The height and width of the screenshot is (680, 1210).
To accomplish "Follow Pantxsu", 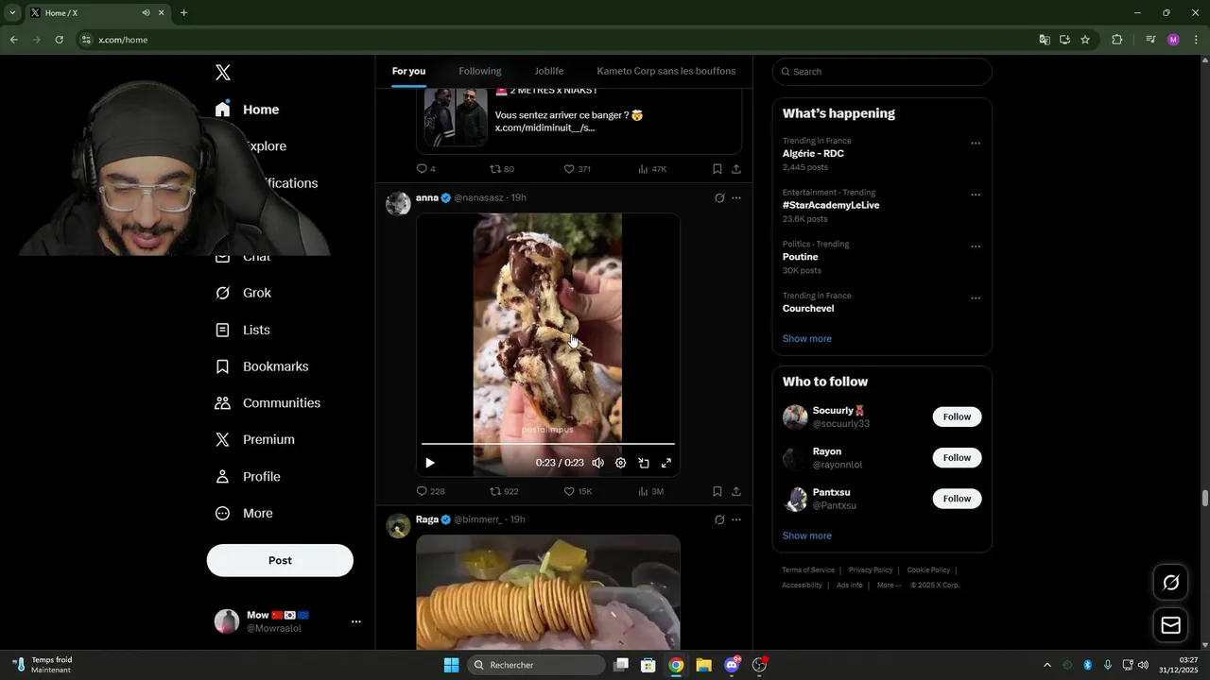I will (x=957, y=499).
